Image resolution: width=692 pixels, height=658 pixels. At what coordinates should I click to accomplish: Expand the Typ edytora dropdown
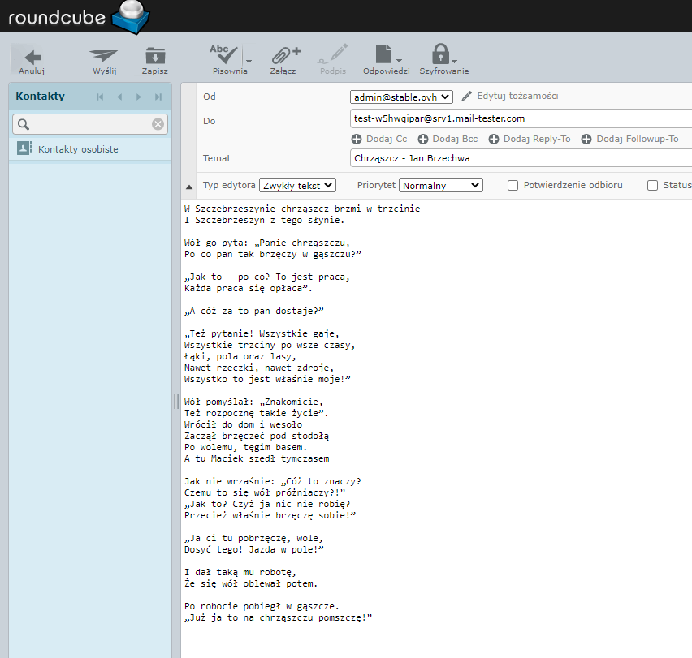tap(297, 185)
